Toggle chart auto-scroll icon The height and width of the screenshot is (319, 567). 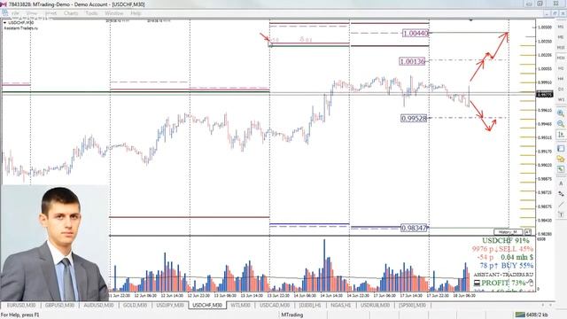click(x=561, y=135)
